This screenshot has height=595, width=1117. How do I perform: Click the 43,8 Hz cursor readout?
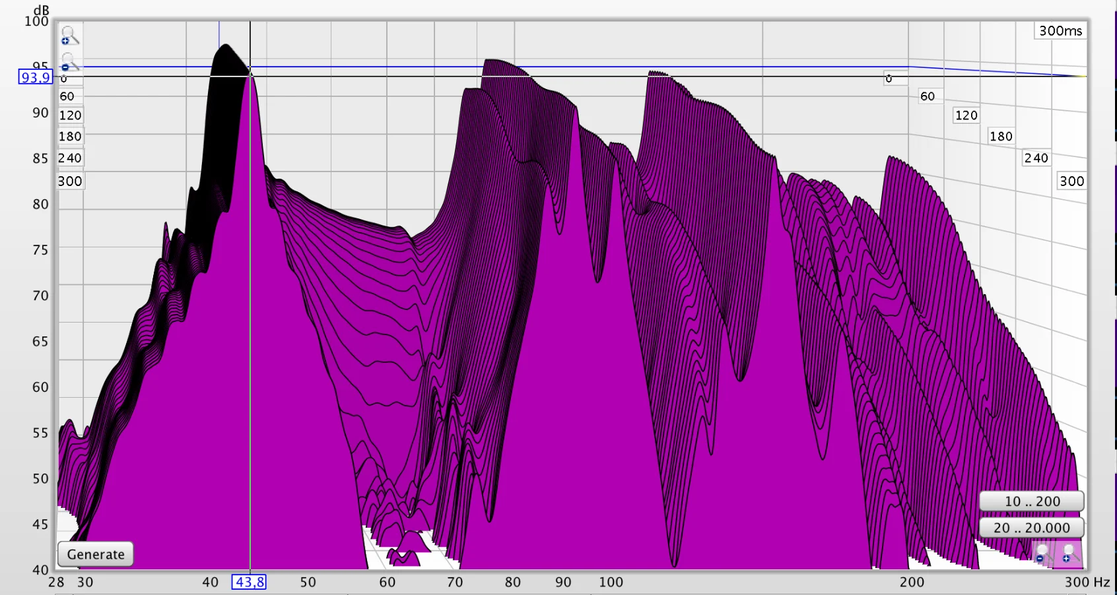(250, 582)
